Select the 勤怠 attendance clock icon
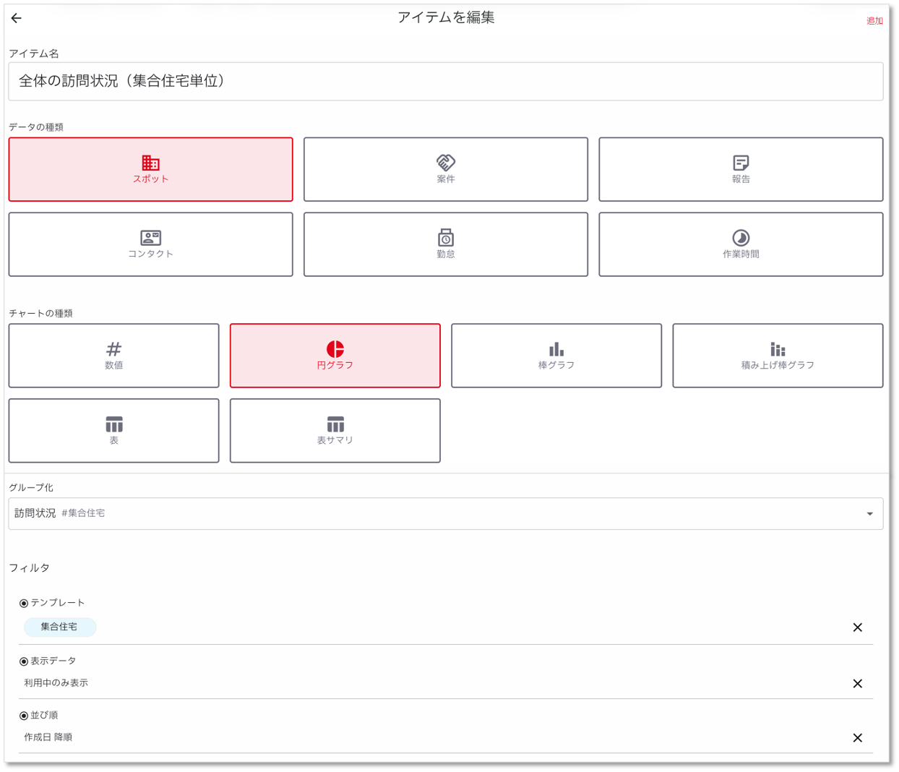This screenshot has height=772, width=899. [445, 238]
